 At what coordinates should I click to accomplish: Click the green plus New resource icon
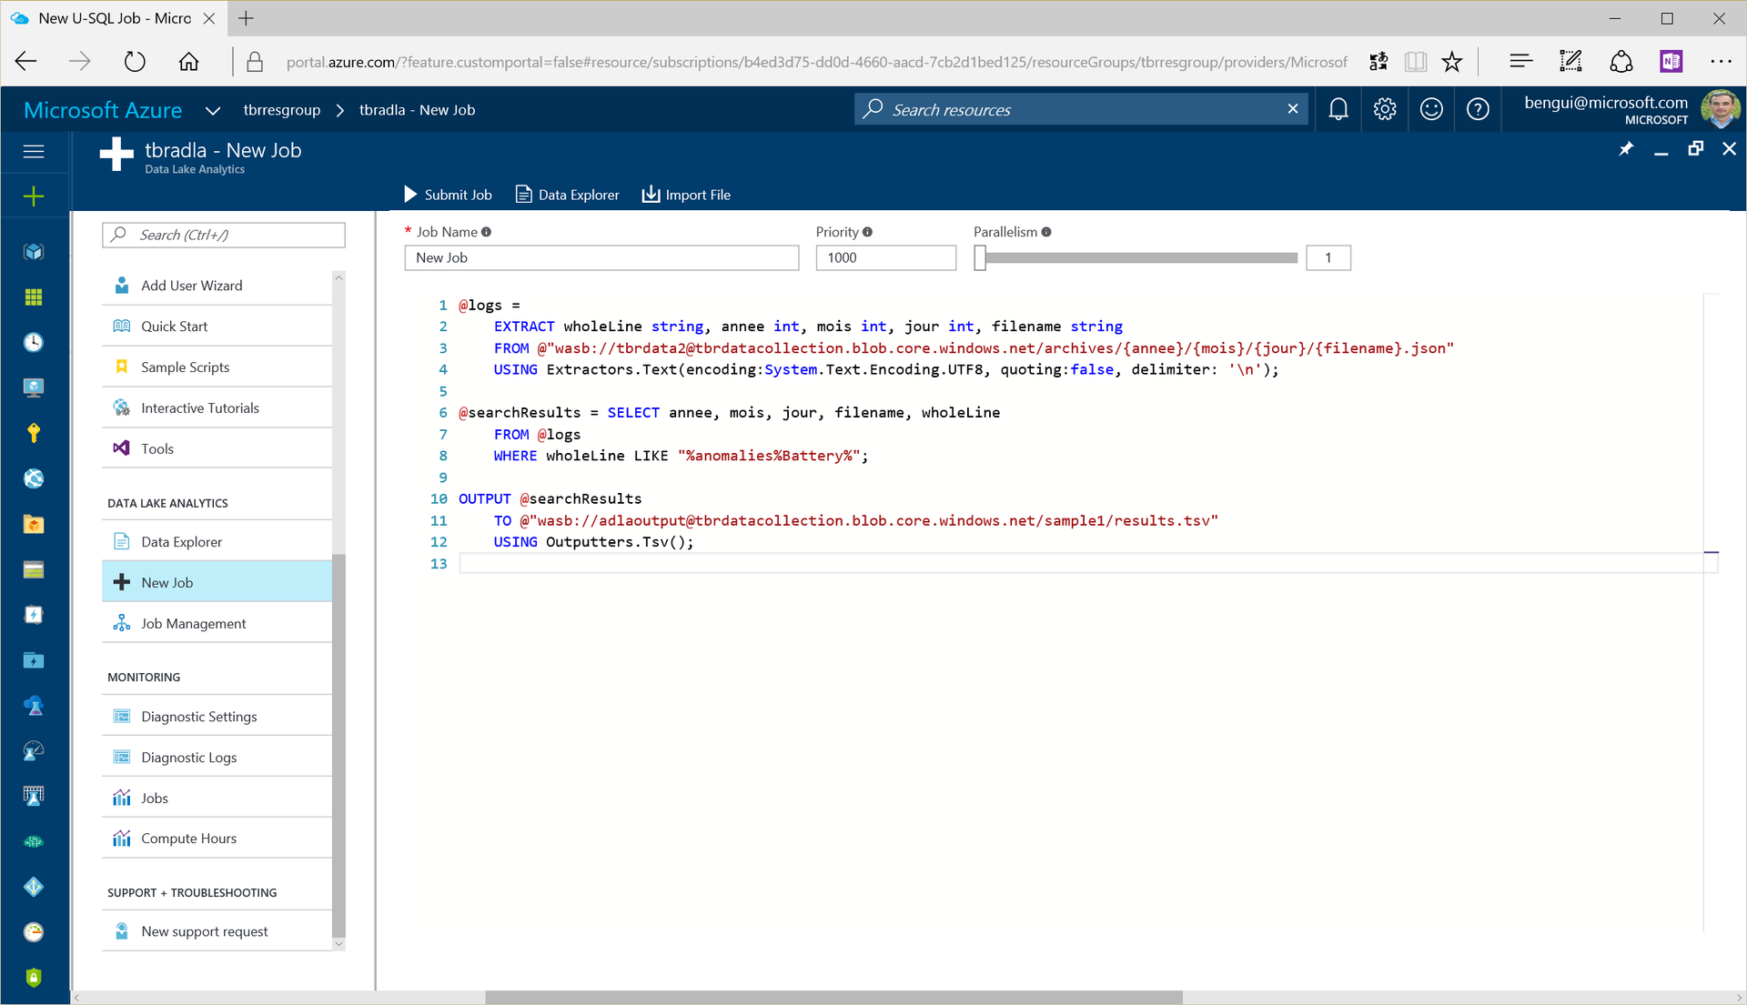[34, 196]
